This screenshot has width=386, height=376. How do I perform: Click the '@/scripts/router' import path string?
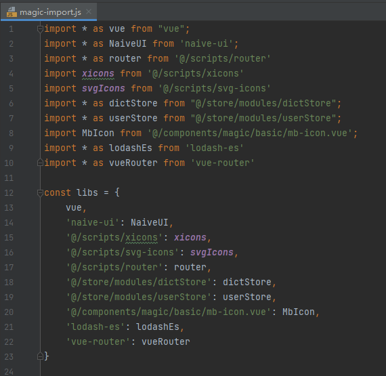pos(223,59)
